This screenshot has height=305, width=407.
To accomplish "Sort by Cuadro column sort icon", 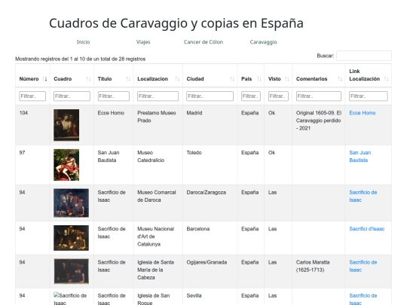I will tap(88, 79).
